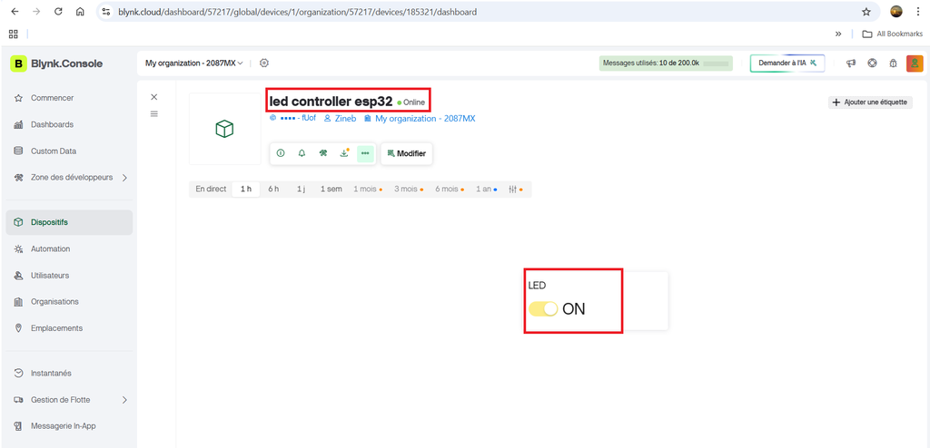Open device developer tools icon
Screen dimensions: 930x448
tap(322, 153)
